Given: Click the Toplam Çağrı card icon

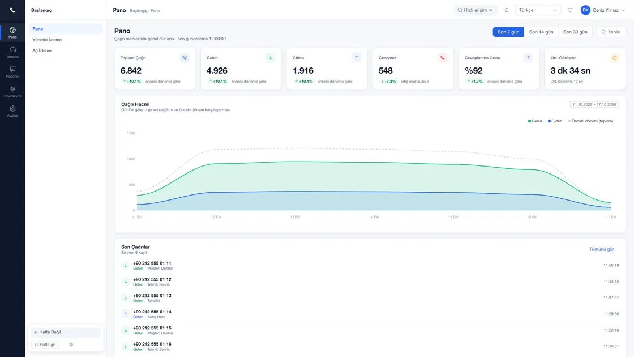Looking at the screenshot, I should click(185, 58).
